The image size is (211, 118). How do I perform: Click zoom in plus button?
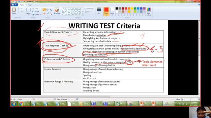pos(199,99)
